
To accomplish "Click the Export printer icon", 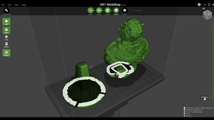I will point(125,10).
